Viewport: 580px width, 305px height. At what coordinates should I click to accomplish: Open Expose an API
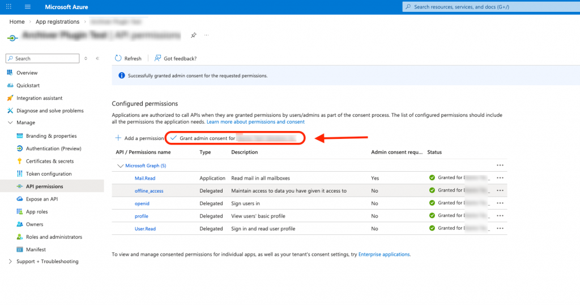coord(41,199)
